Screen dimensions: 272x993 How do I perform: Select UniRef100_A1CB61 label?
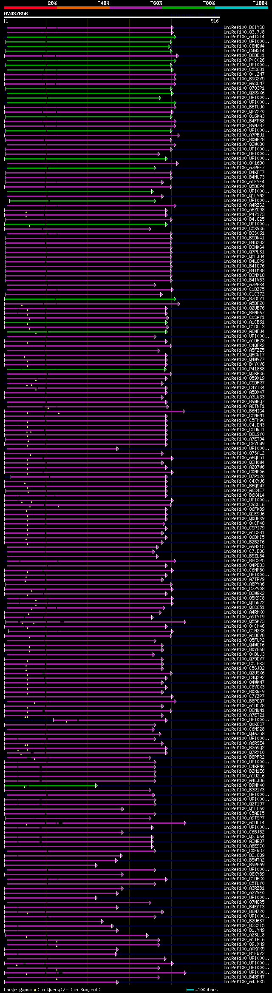pos(244,322)
